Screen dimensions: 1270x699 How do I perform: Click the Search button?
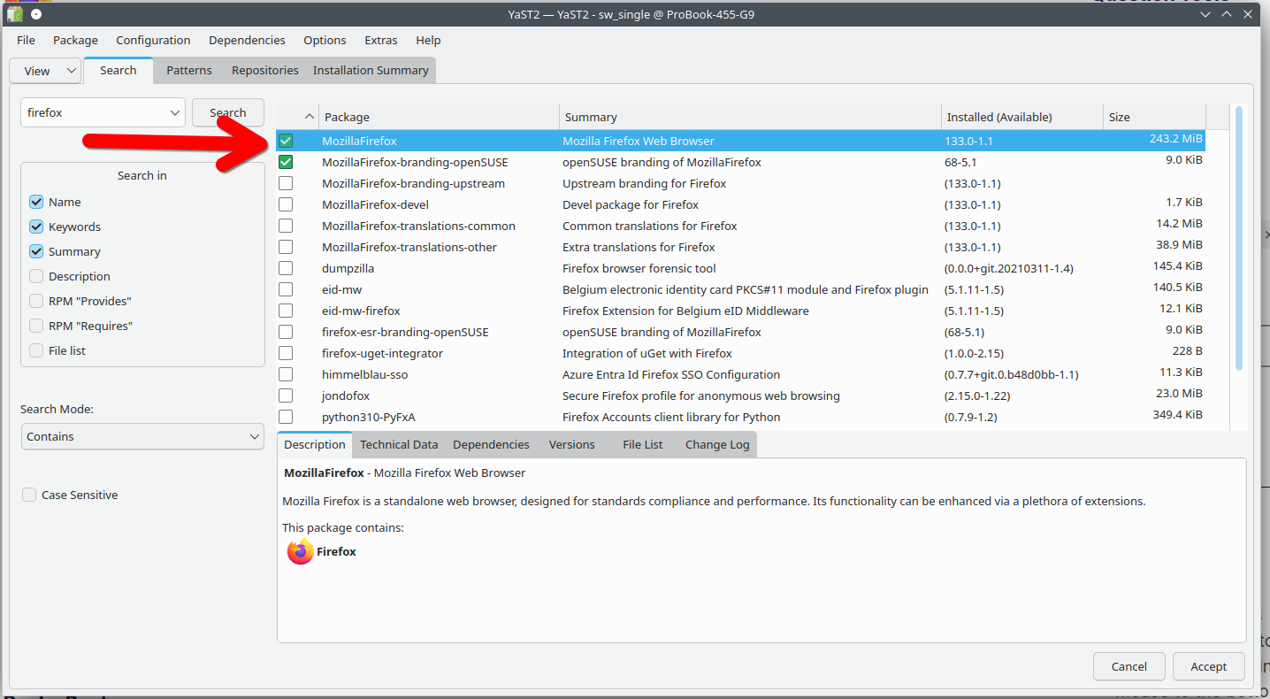click(x=228, y=112)
